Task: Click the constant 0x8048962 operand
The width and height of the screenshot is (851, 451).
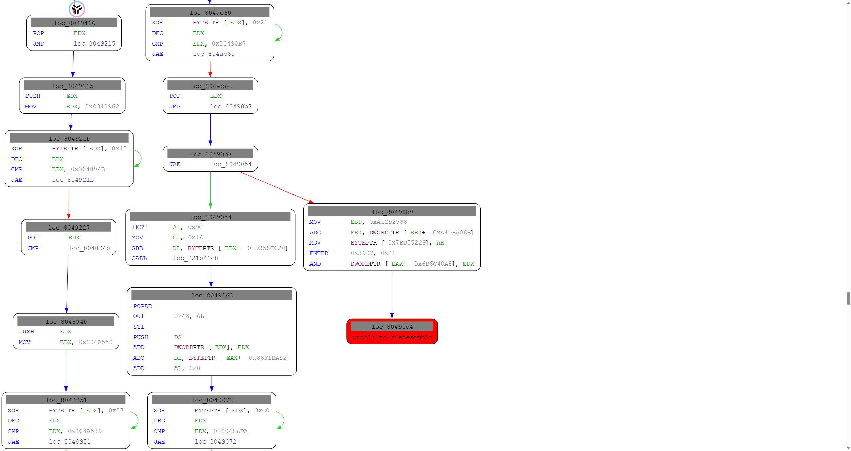Action: 102,106
